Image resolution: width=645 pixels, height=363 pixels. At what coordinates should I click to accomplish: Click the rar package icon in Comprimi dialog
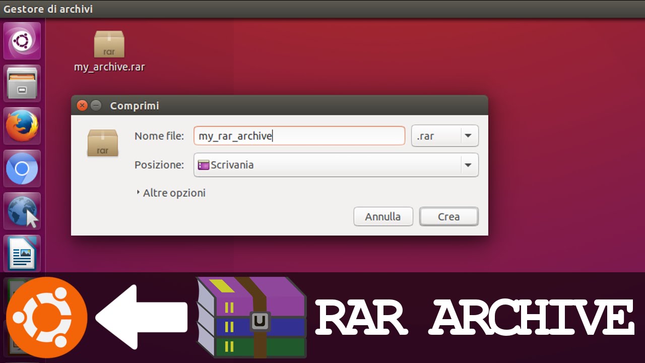click(x=102, y=143)
